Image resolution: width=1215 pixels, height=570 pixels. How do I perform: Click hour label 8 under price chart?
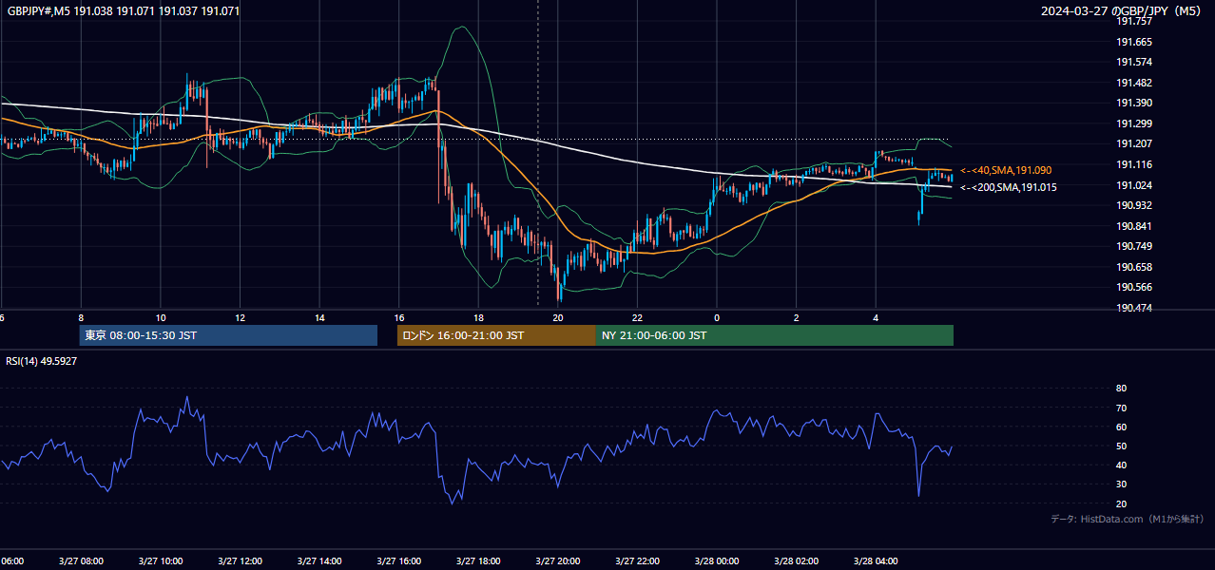point(81,318)
